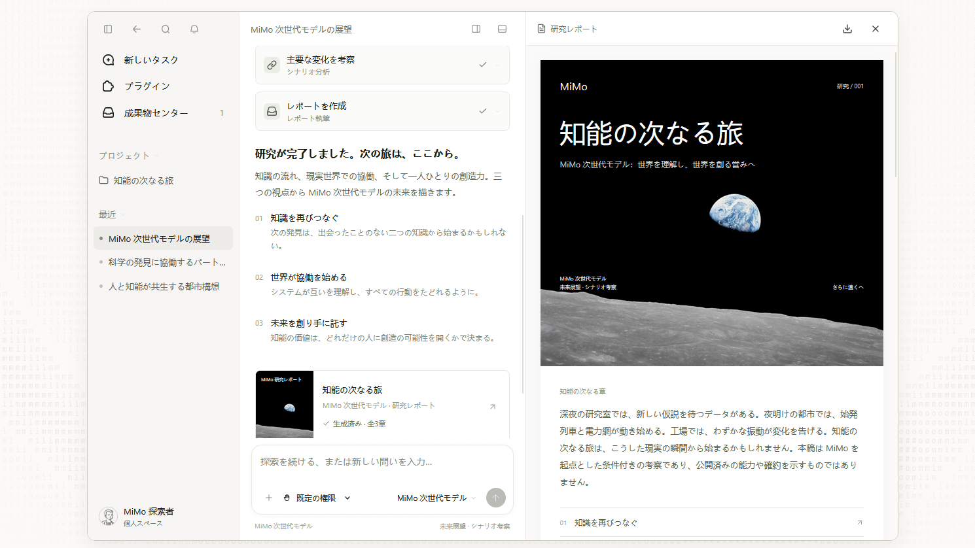
Task: Toggle the side-panel layout icon in chat header
Action: pos(476,29)
